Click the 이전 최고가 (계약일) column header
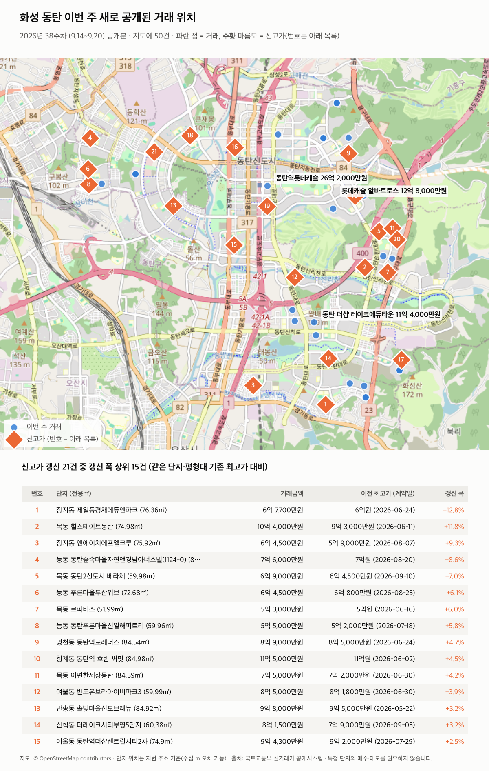 click(388, 493)
